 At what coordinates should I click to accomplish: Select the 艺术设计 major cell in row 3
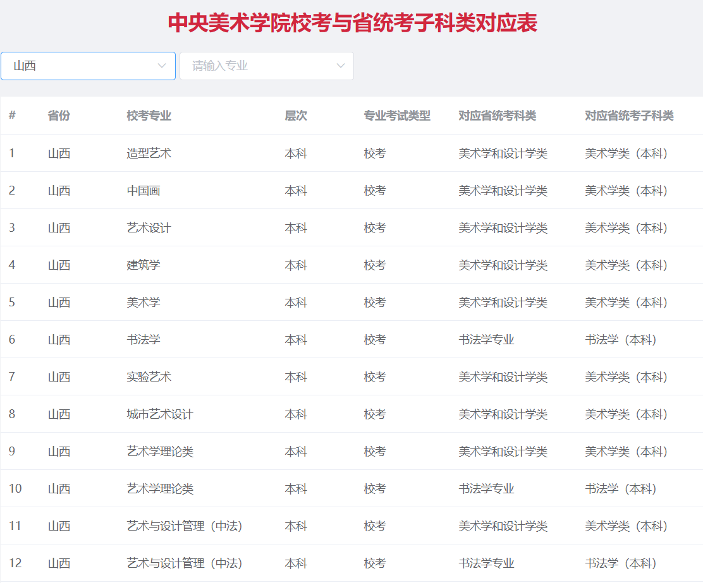(149, 227)
